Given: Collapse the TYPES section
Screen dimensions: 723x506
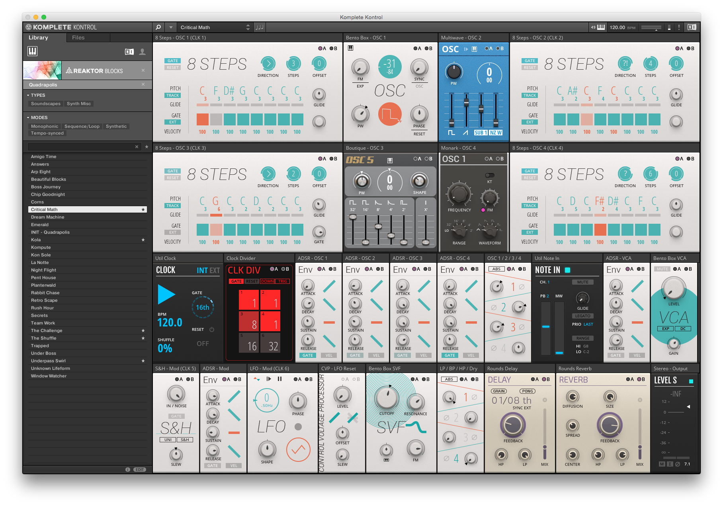Looking at the screenshot, I should (28, 95).
